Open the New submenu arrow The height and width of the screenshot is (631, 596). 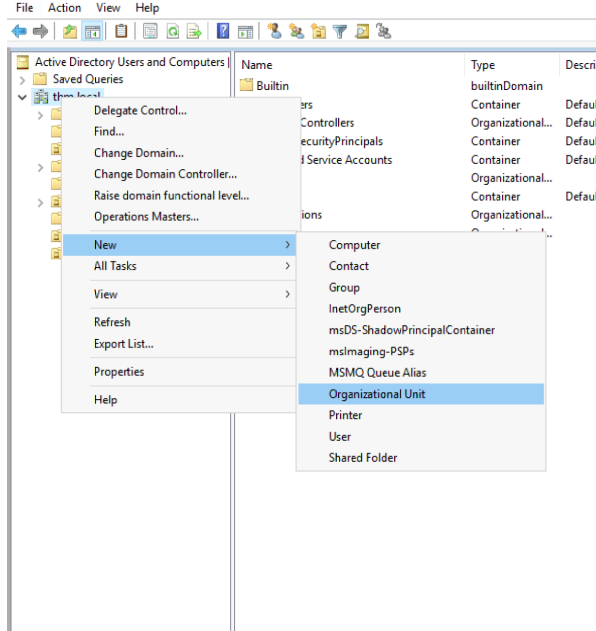287,245
